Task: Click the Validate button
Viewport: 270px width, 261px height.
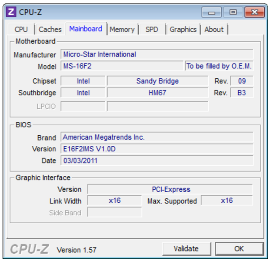Action: click(187, 249)
